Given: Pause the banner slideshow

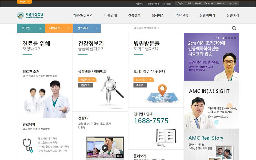Looking at the screenshot, I should pos(219,38).
